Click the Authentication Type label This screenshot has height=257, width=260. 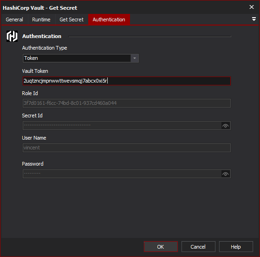coord(45,48)
